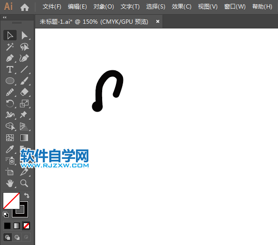Apply solid Color mode button
This screenshot has width=278, height=245.
pos(7,226)
